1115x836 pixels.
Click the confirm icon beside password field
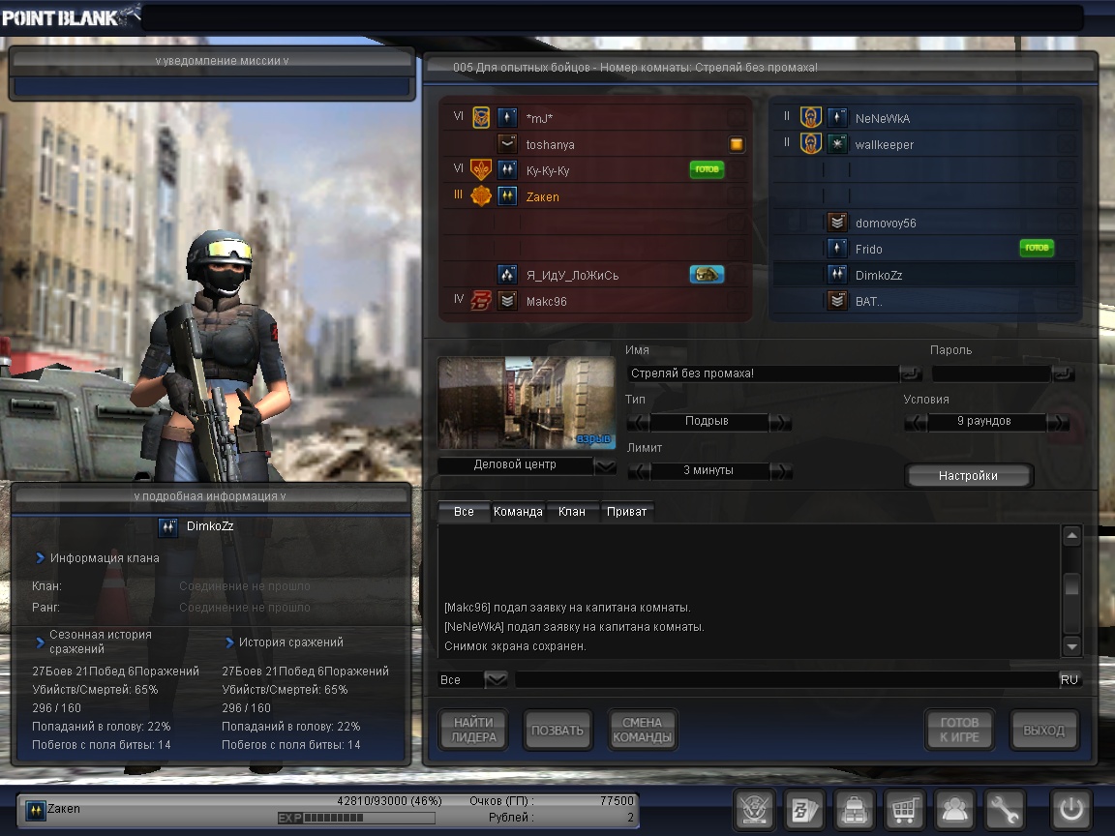click(x=1063, y=373)
